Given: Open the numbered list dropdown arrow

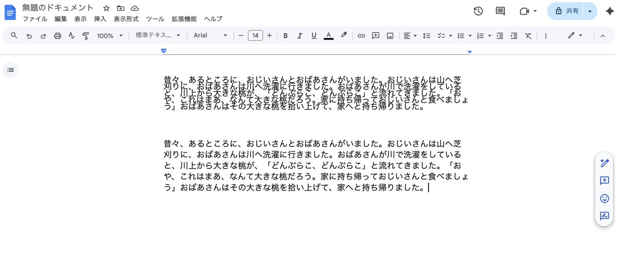Looking at the screenshot, I should tap(489, 36).
